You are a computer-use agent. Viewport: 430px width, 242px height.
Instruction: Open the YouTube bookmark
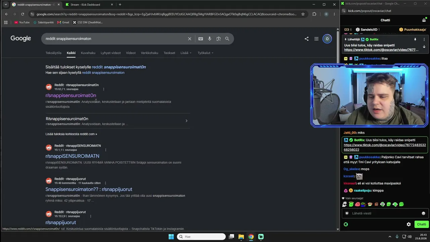(22, 23)
